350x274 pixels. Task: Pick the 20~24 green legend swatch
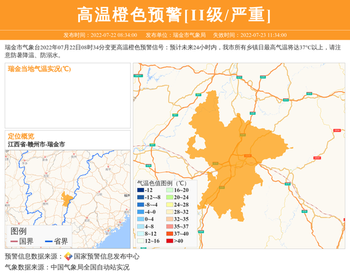[169, 197]
